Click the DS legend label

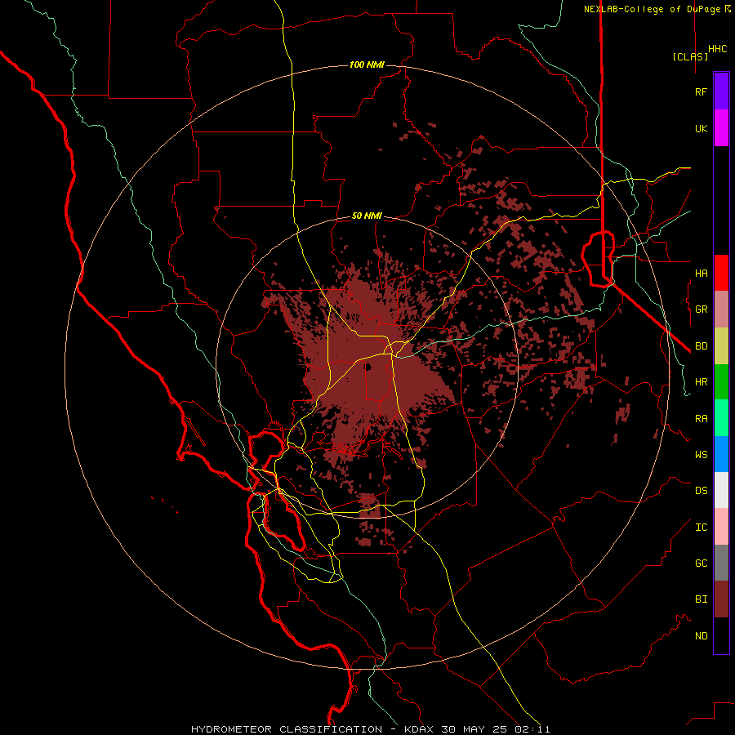tap(701, 491)
